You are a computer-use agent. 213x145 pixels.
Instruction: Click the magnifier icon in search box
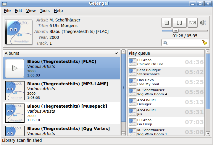click(x=165, y=43)
